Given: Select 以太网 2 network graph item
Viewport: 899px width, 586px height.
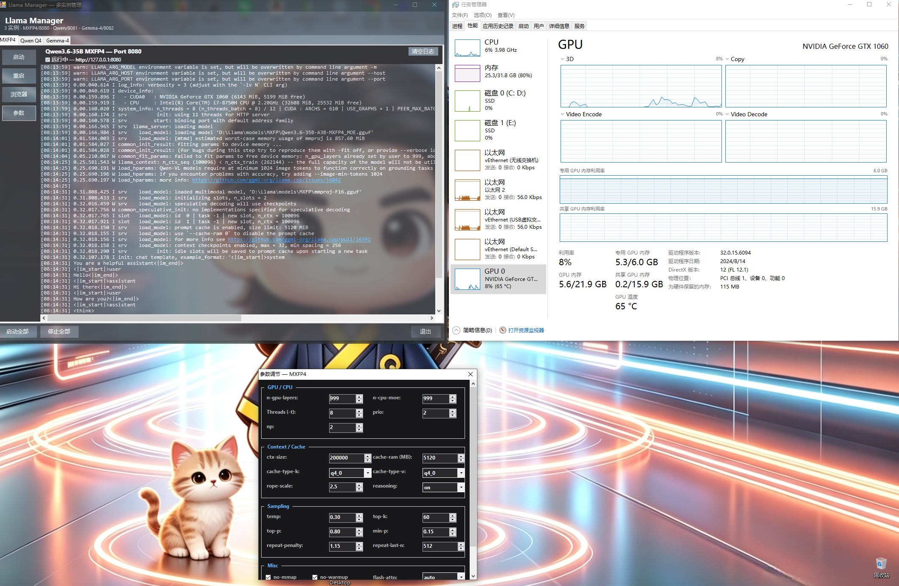Looking at the screenshot, I should 498,190.
